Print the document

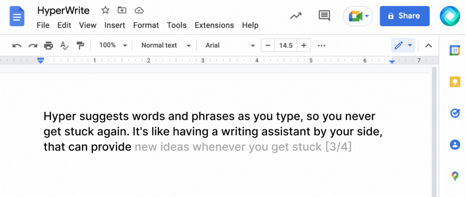pos(49,45)
